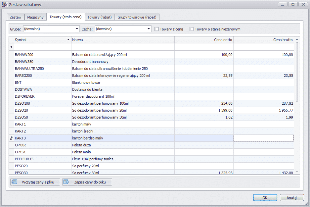The width and height of the screenshot is (310, 207).
Task: Click the scrollbar up arrow
Action: pyautogui.click(x=297, y=39)
